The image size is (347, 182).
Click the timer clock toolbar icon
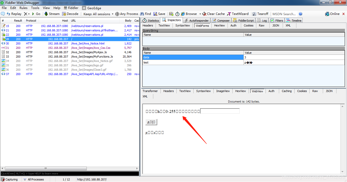[177, 14]
